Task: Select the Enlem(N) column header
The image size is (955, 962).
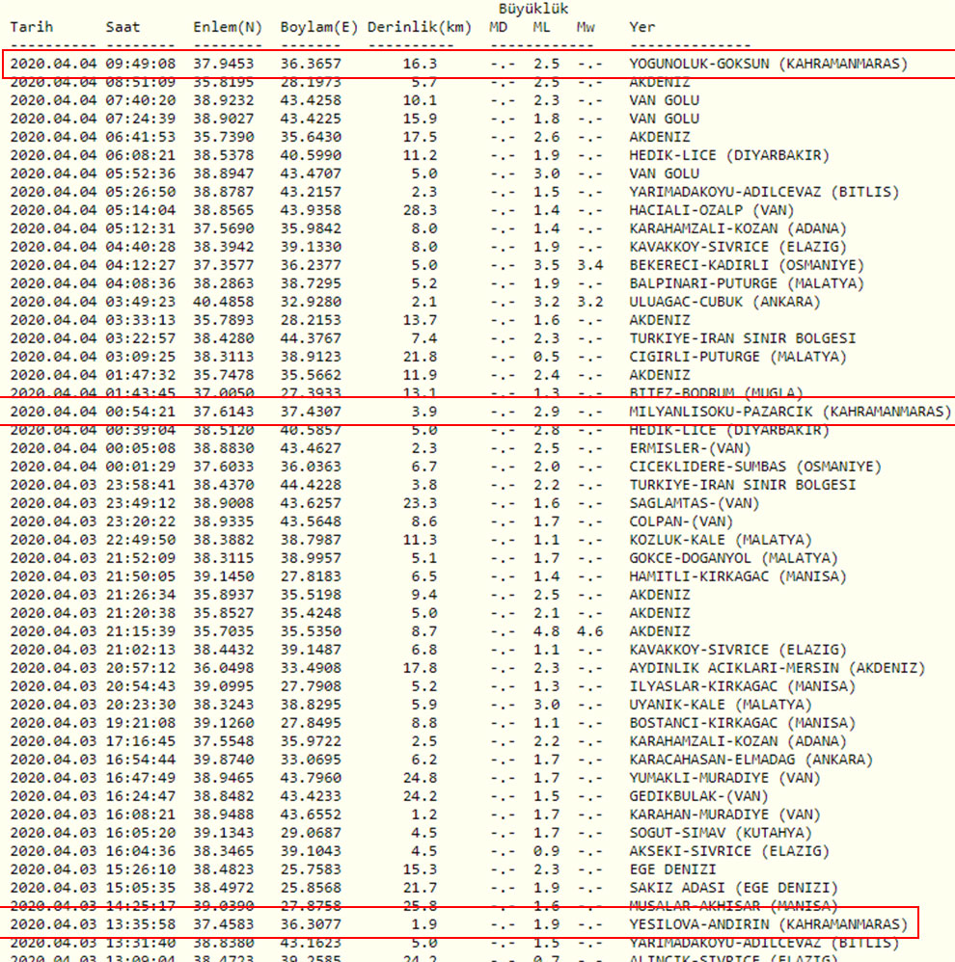Action: pyautogui.click(x=228, y=26)
